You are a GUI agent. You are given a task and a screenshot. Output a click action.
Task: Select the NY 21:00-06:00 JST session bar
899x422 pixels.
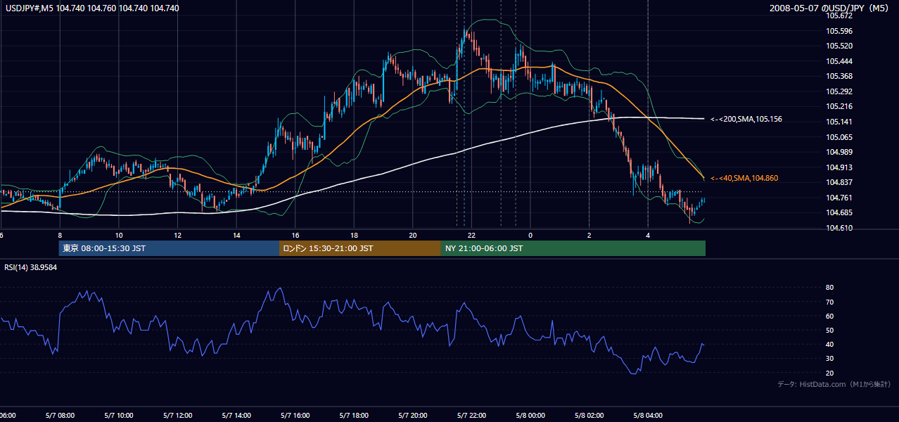point(573,248)
